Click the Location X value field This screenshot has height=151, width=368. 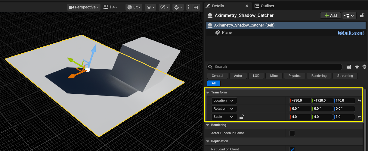tap(300, 101)
